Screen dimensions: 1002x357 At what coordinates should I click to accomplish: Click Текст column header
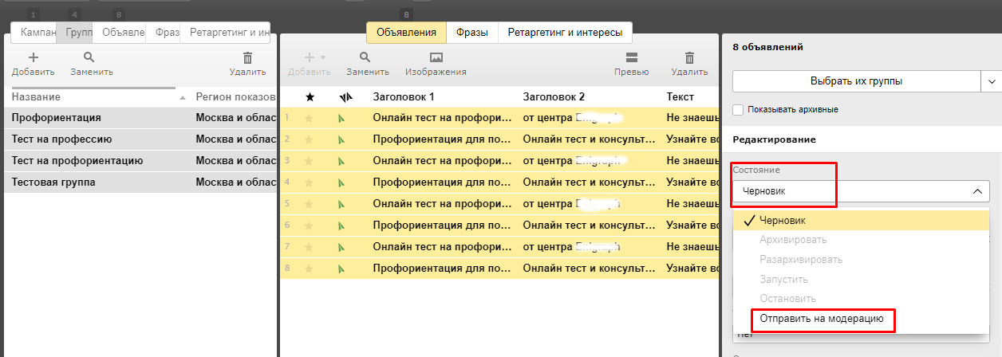(x=680, y=96)
